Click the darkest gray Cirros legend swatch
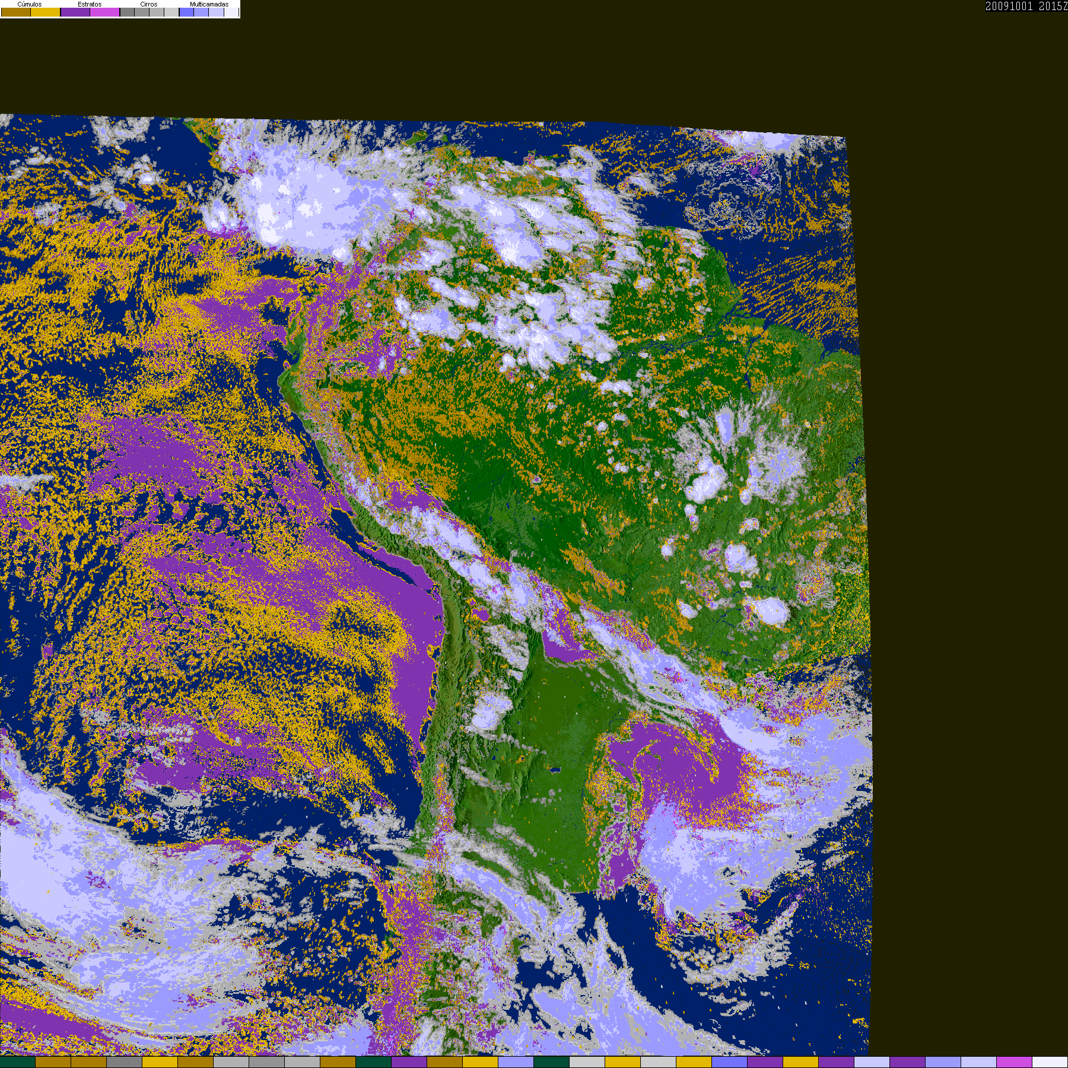Image resolution: width=1068 pixels, height=1068 pixels. [127, 12]
